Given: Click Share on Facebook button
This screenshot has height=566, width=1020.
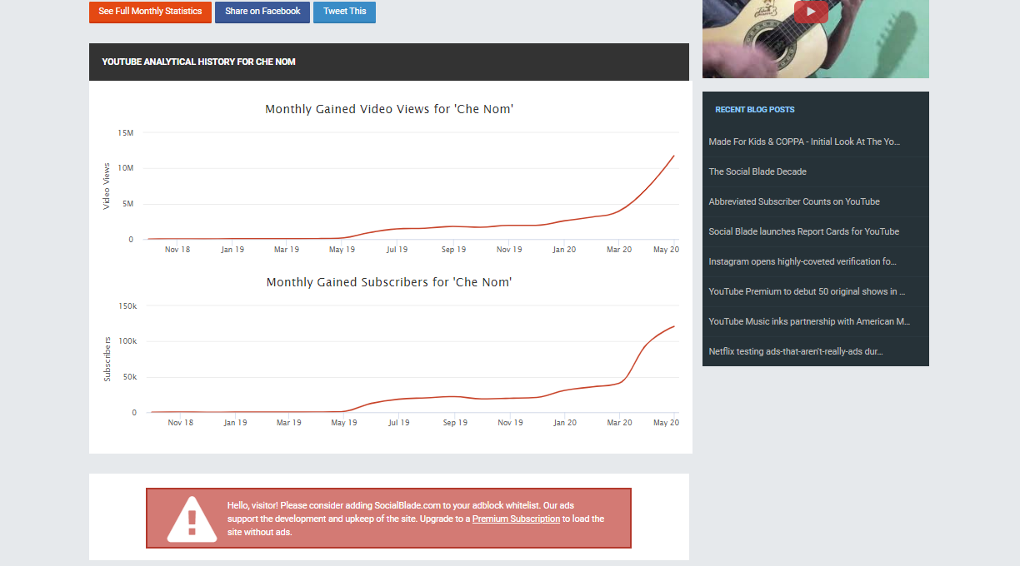Looking at the screenshot, I should (262, 12).
